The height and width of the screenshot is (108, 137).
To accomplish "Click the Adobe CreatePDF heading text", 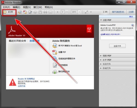I will [108, 25].
